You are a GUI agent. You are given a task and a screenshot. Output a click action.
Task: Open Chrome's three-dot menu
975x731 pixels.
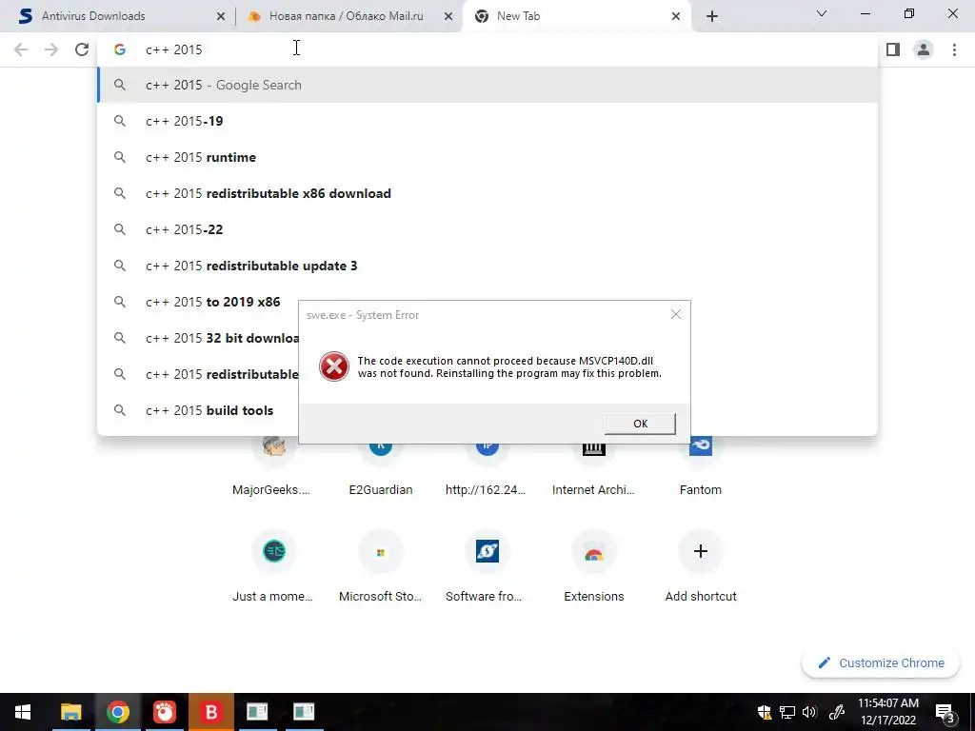coord(954,49)
